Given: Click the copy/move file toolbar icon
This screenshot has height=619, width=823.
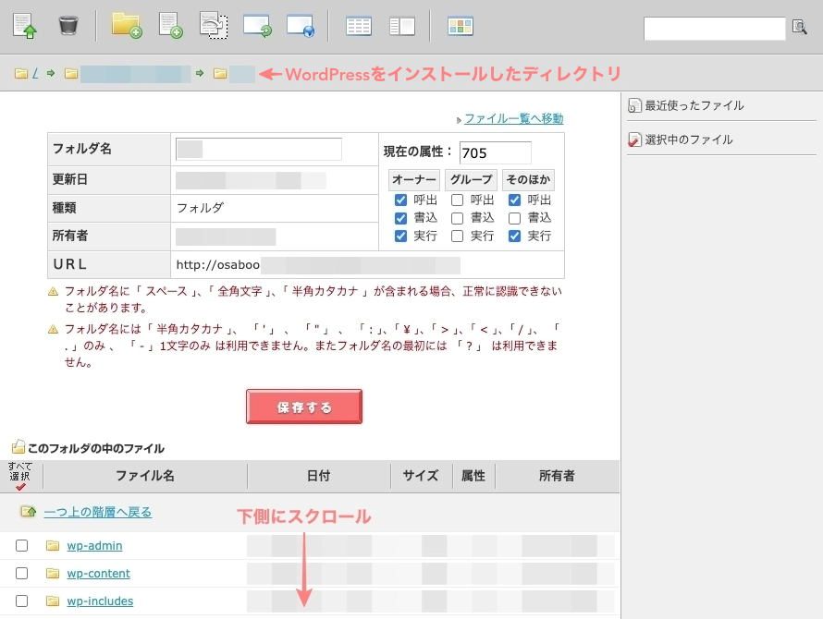Looking at the screenshot, I should pyautogui.click(x=214, y=26).
